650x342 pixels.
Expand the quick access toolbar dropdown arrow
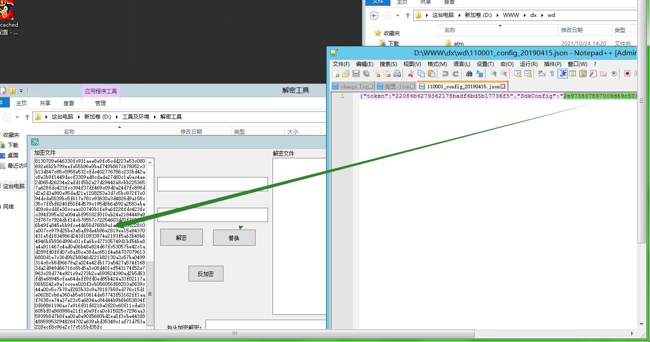click(21, 91)
